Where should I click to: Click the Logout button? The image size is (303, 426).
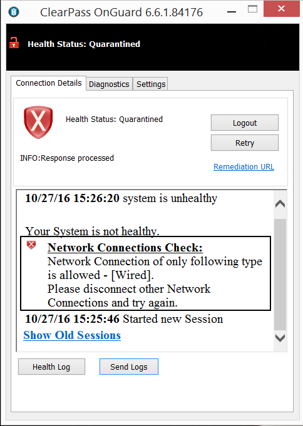tap(245, 123)
